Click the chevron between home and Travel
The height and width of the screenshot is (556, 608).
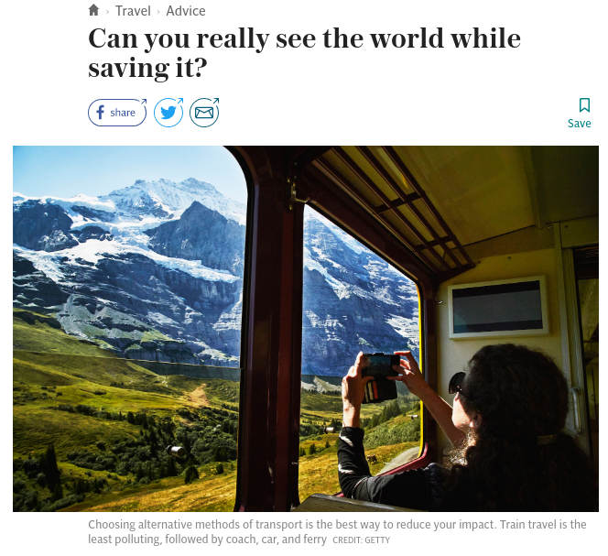[107, 12]
